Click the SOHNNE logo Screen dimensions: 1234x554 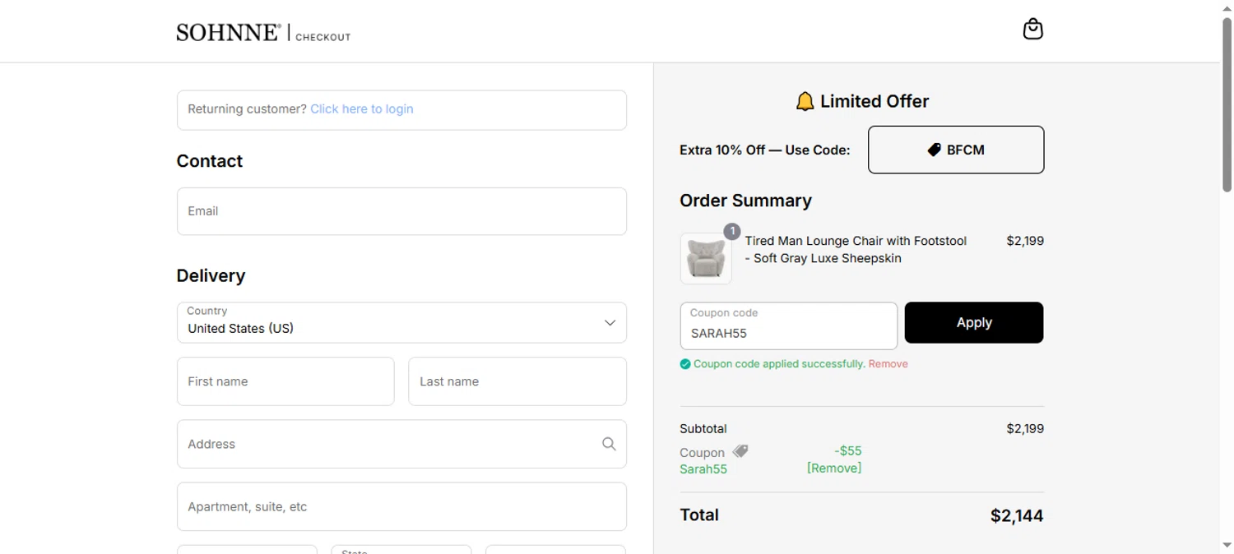[x=229, y=33]
